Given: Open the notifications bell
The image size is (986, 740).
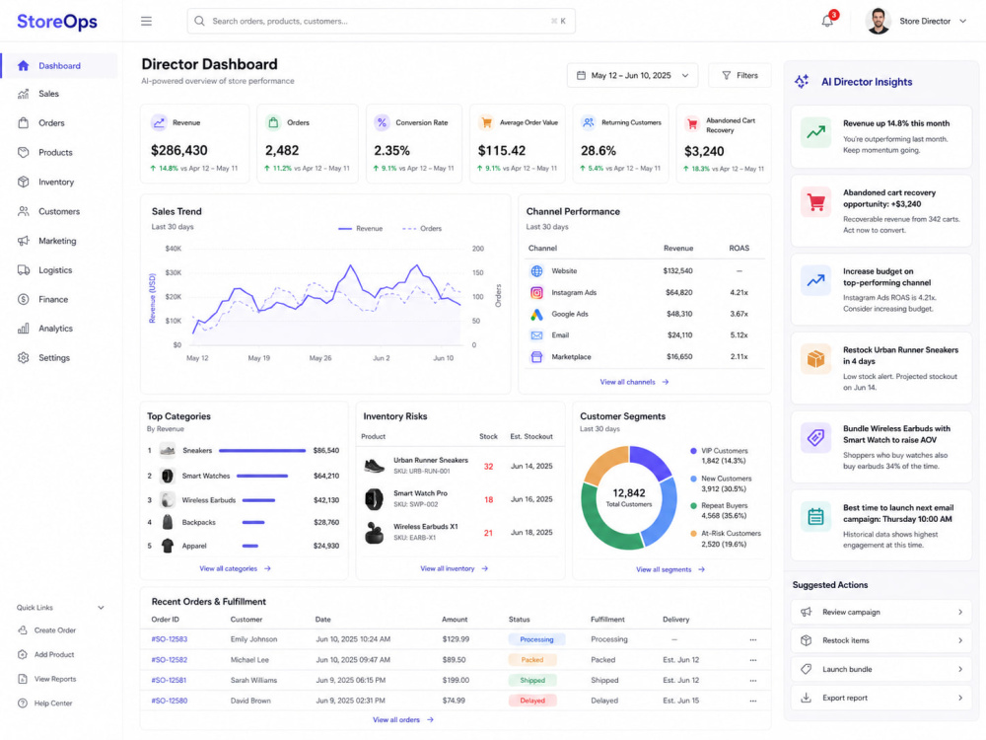Looking at the screenshot, I should [x=827, y=21].
